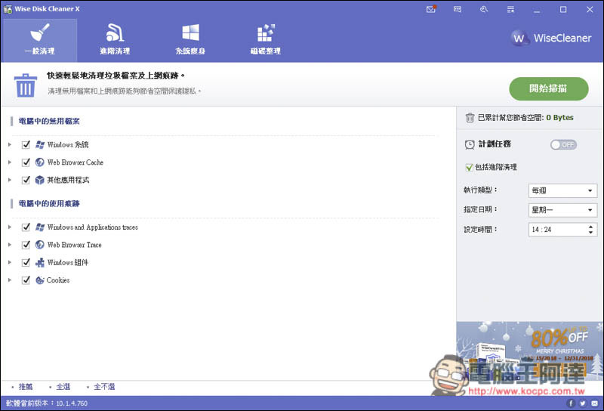Decrease 設定時間 with down arrow
Image resolution: width=604 pixels, height=411 pixels.
(x=590, y=233)
